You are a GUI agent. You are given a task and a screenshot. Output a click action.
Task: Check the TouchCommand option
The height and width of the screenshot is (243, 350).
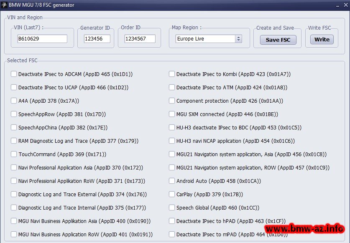pyautogui.click(x=14, y=154)
